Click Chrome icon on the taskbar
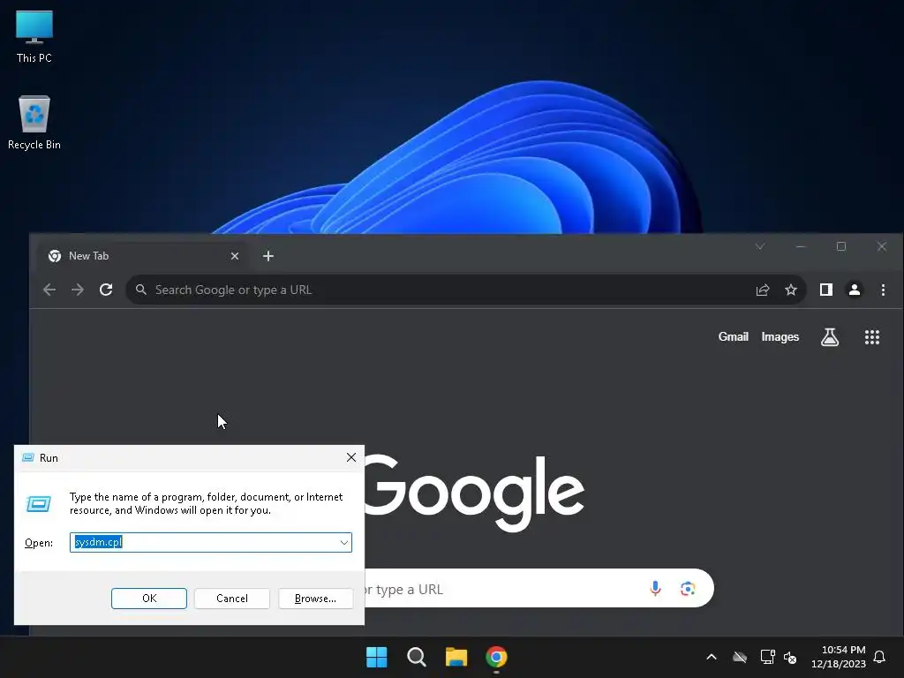Image resolution: width=904 pixels, height=678 pixels. click(496, 657)
